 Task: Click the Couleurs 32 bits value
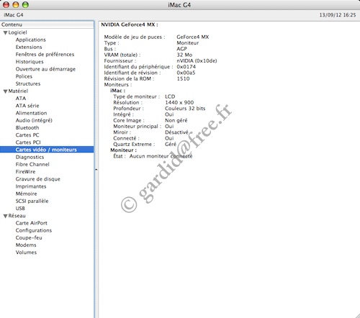coord(185,109)
